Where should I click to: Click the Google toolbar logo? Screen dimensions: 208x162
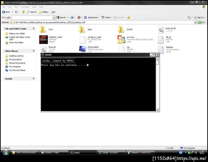click(x=6, y=17)
